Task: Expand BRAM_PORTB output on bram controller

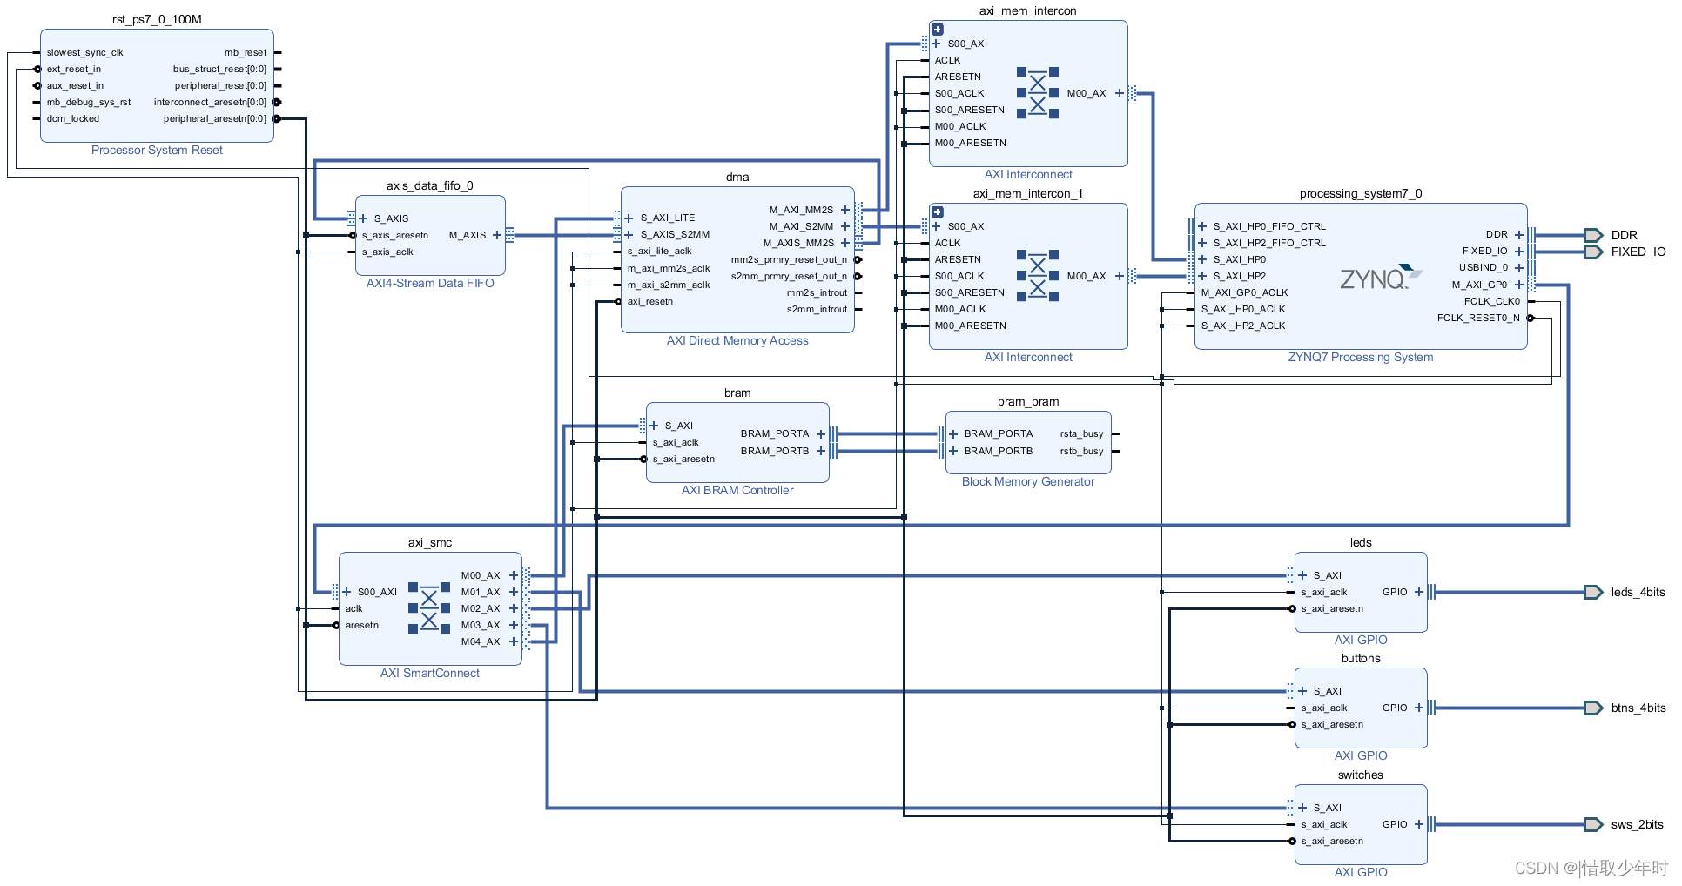Action: [x=821, y=451]
